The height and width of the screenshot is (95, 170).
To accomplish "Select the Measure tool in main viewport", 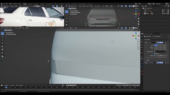I will click(2, 56).
